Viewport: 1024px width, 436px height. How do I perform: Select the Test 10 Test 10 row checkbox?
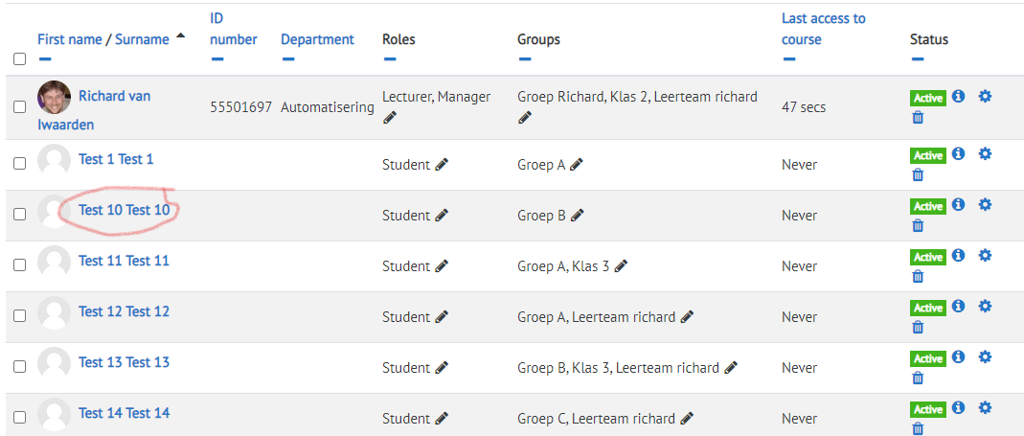(19, 215)
